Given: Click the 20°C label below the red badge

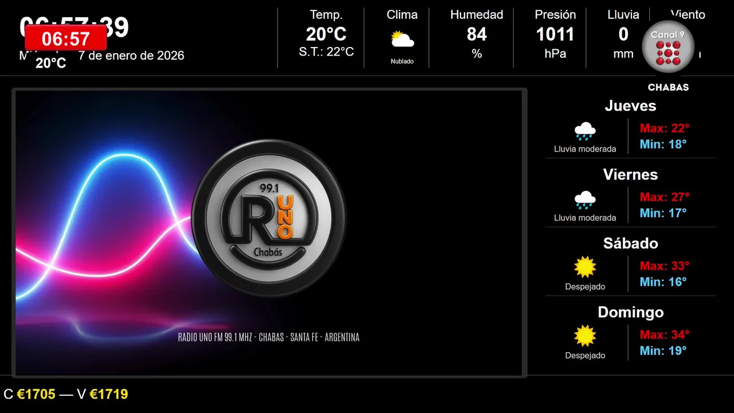Looking at the screenshot, I should pos(51,63).
